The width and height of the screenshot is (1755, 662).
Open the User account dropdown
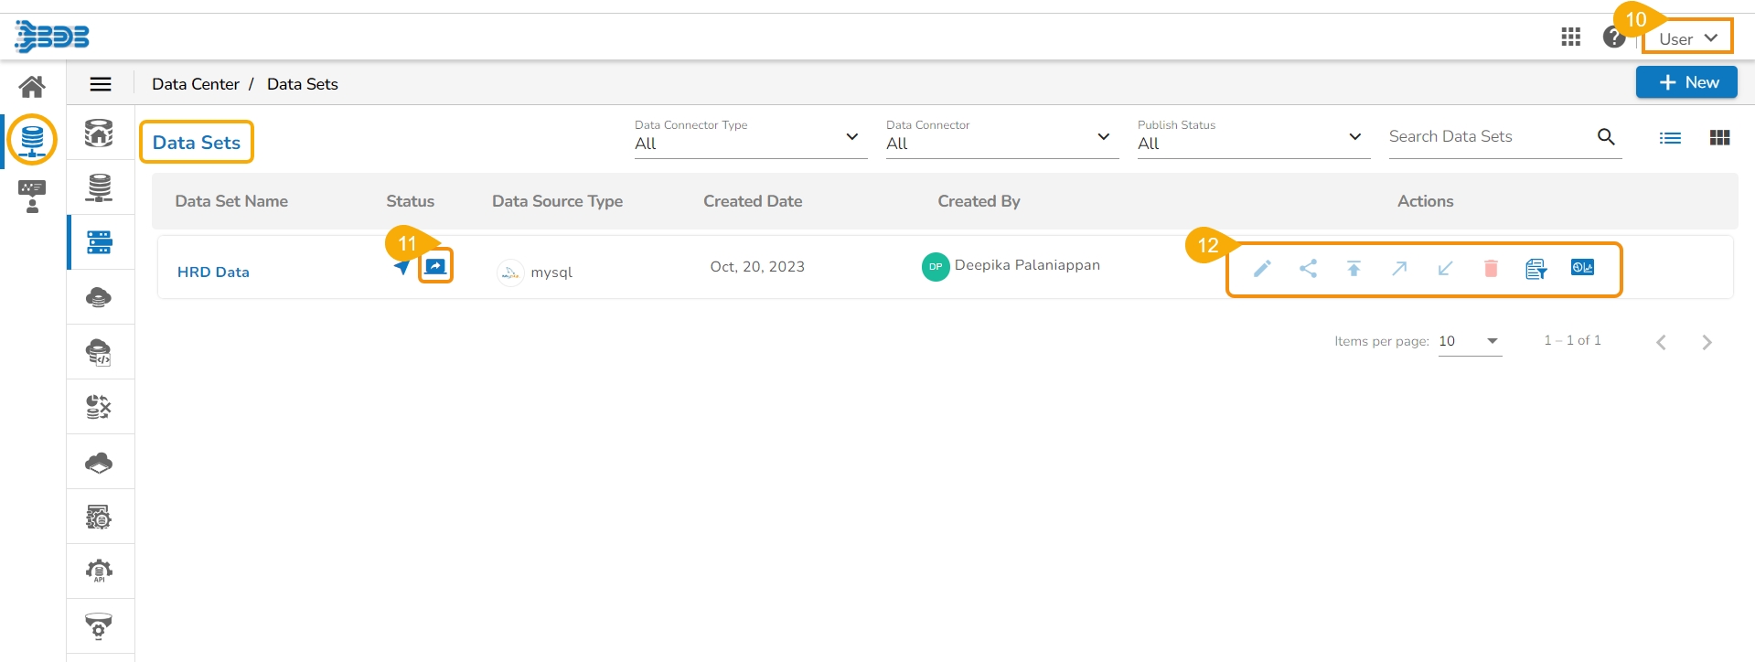[x=1687, y=38]
